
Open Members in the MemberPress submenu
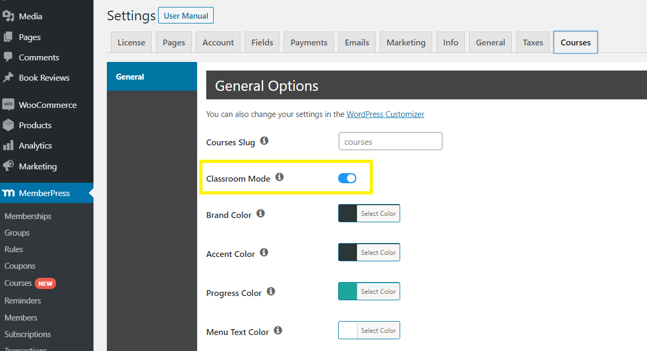[x=21, y=317]
